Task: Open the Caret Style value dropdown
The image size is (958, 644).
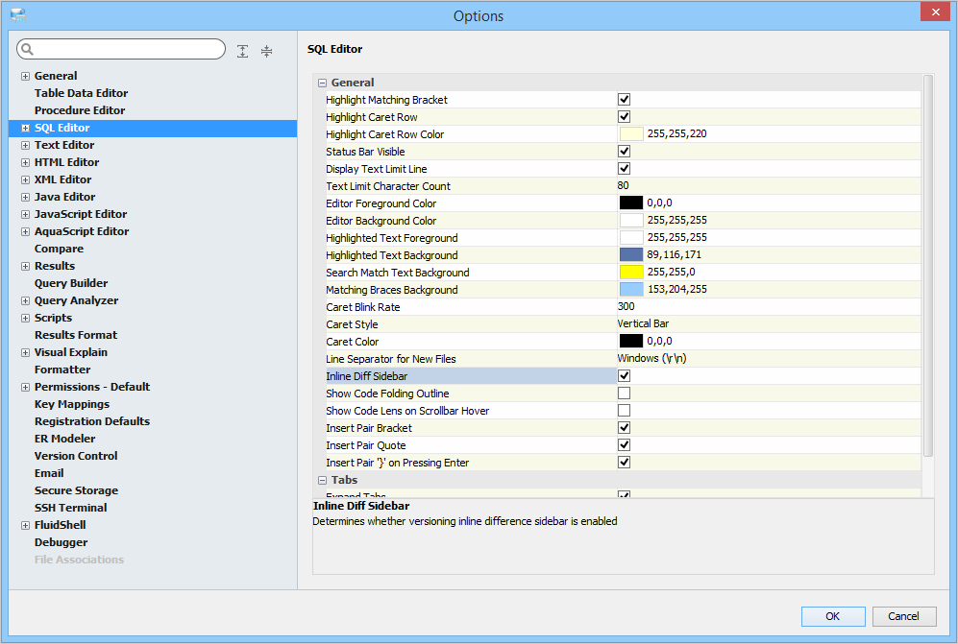Action: click(x=767, y=324)
